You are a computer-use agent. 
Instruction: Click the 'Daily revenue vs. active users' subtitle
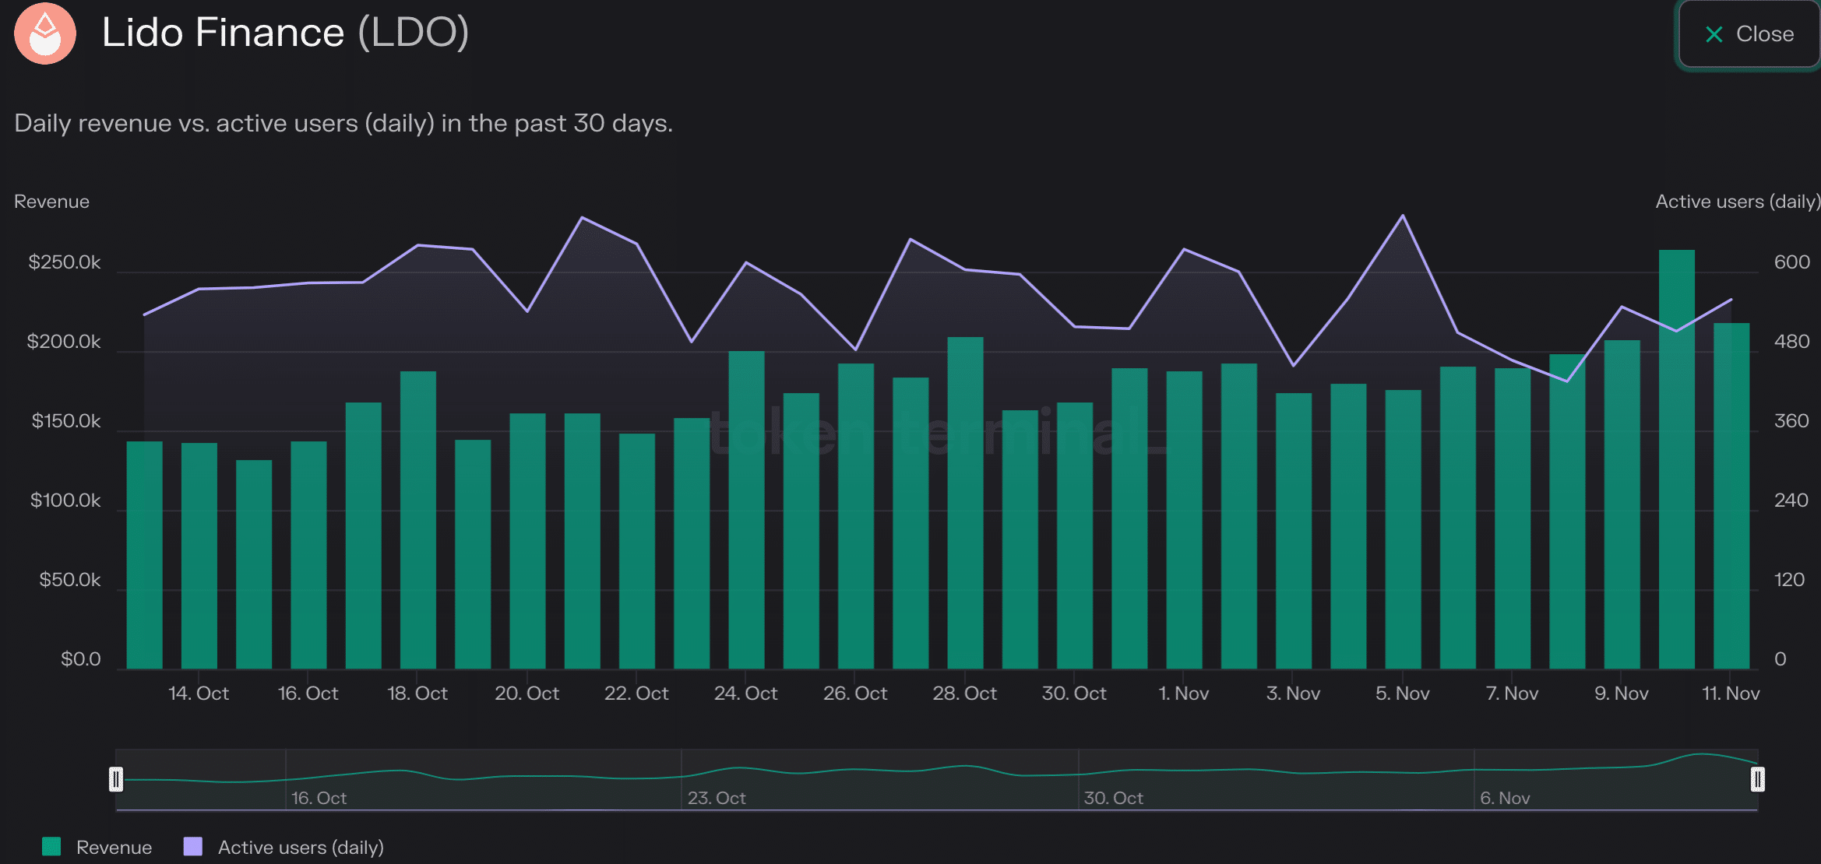343,123
